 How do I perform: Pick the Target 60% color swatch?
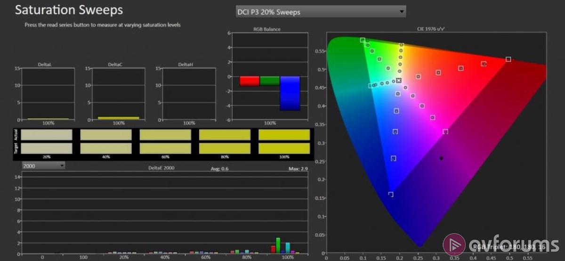[165, 148]
